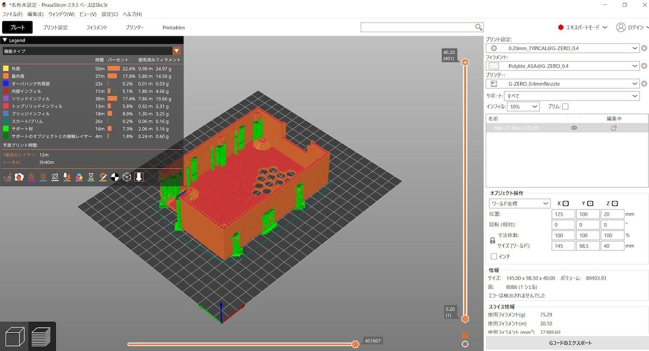Toggle color changes visibility icon
This screenshot has width=649, height=351.
coord(79,177)
